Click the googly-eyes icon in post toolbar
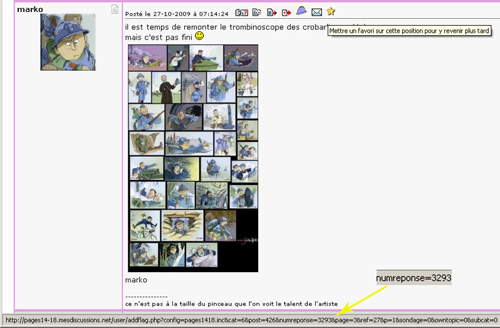The image size is (500, 328). (x=257, y=12)
